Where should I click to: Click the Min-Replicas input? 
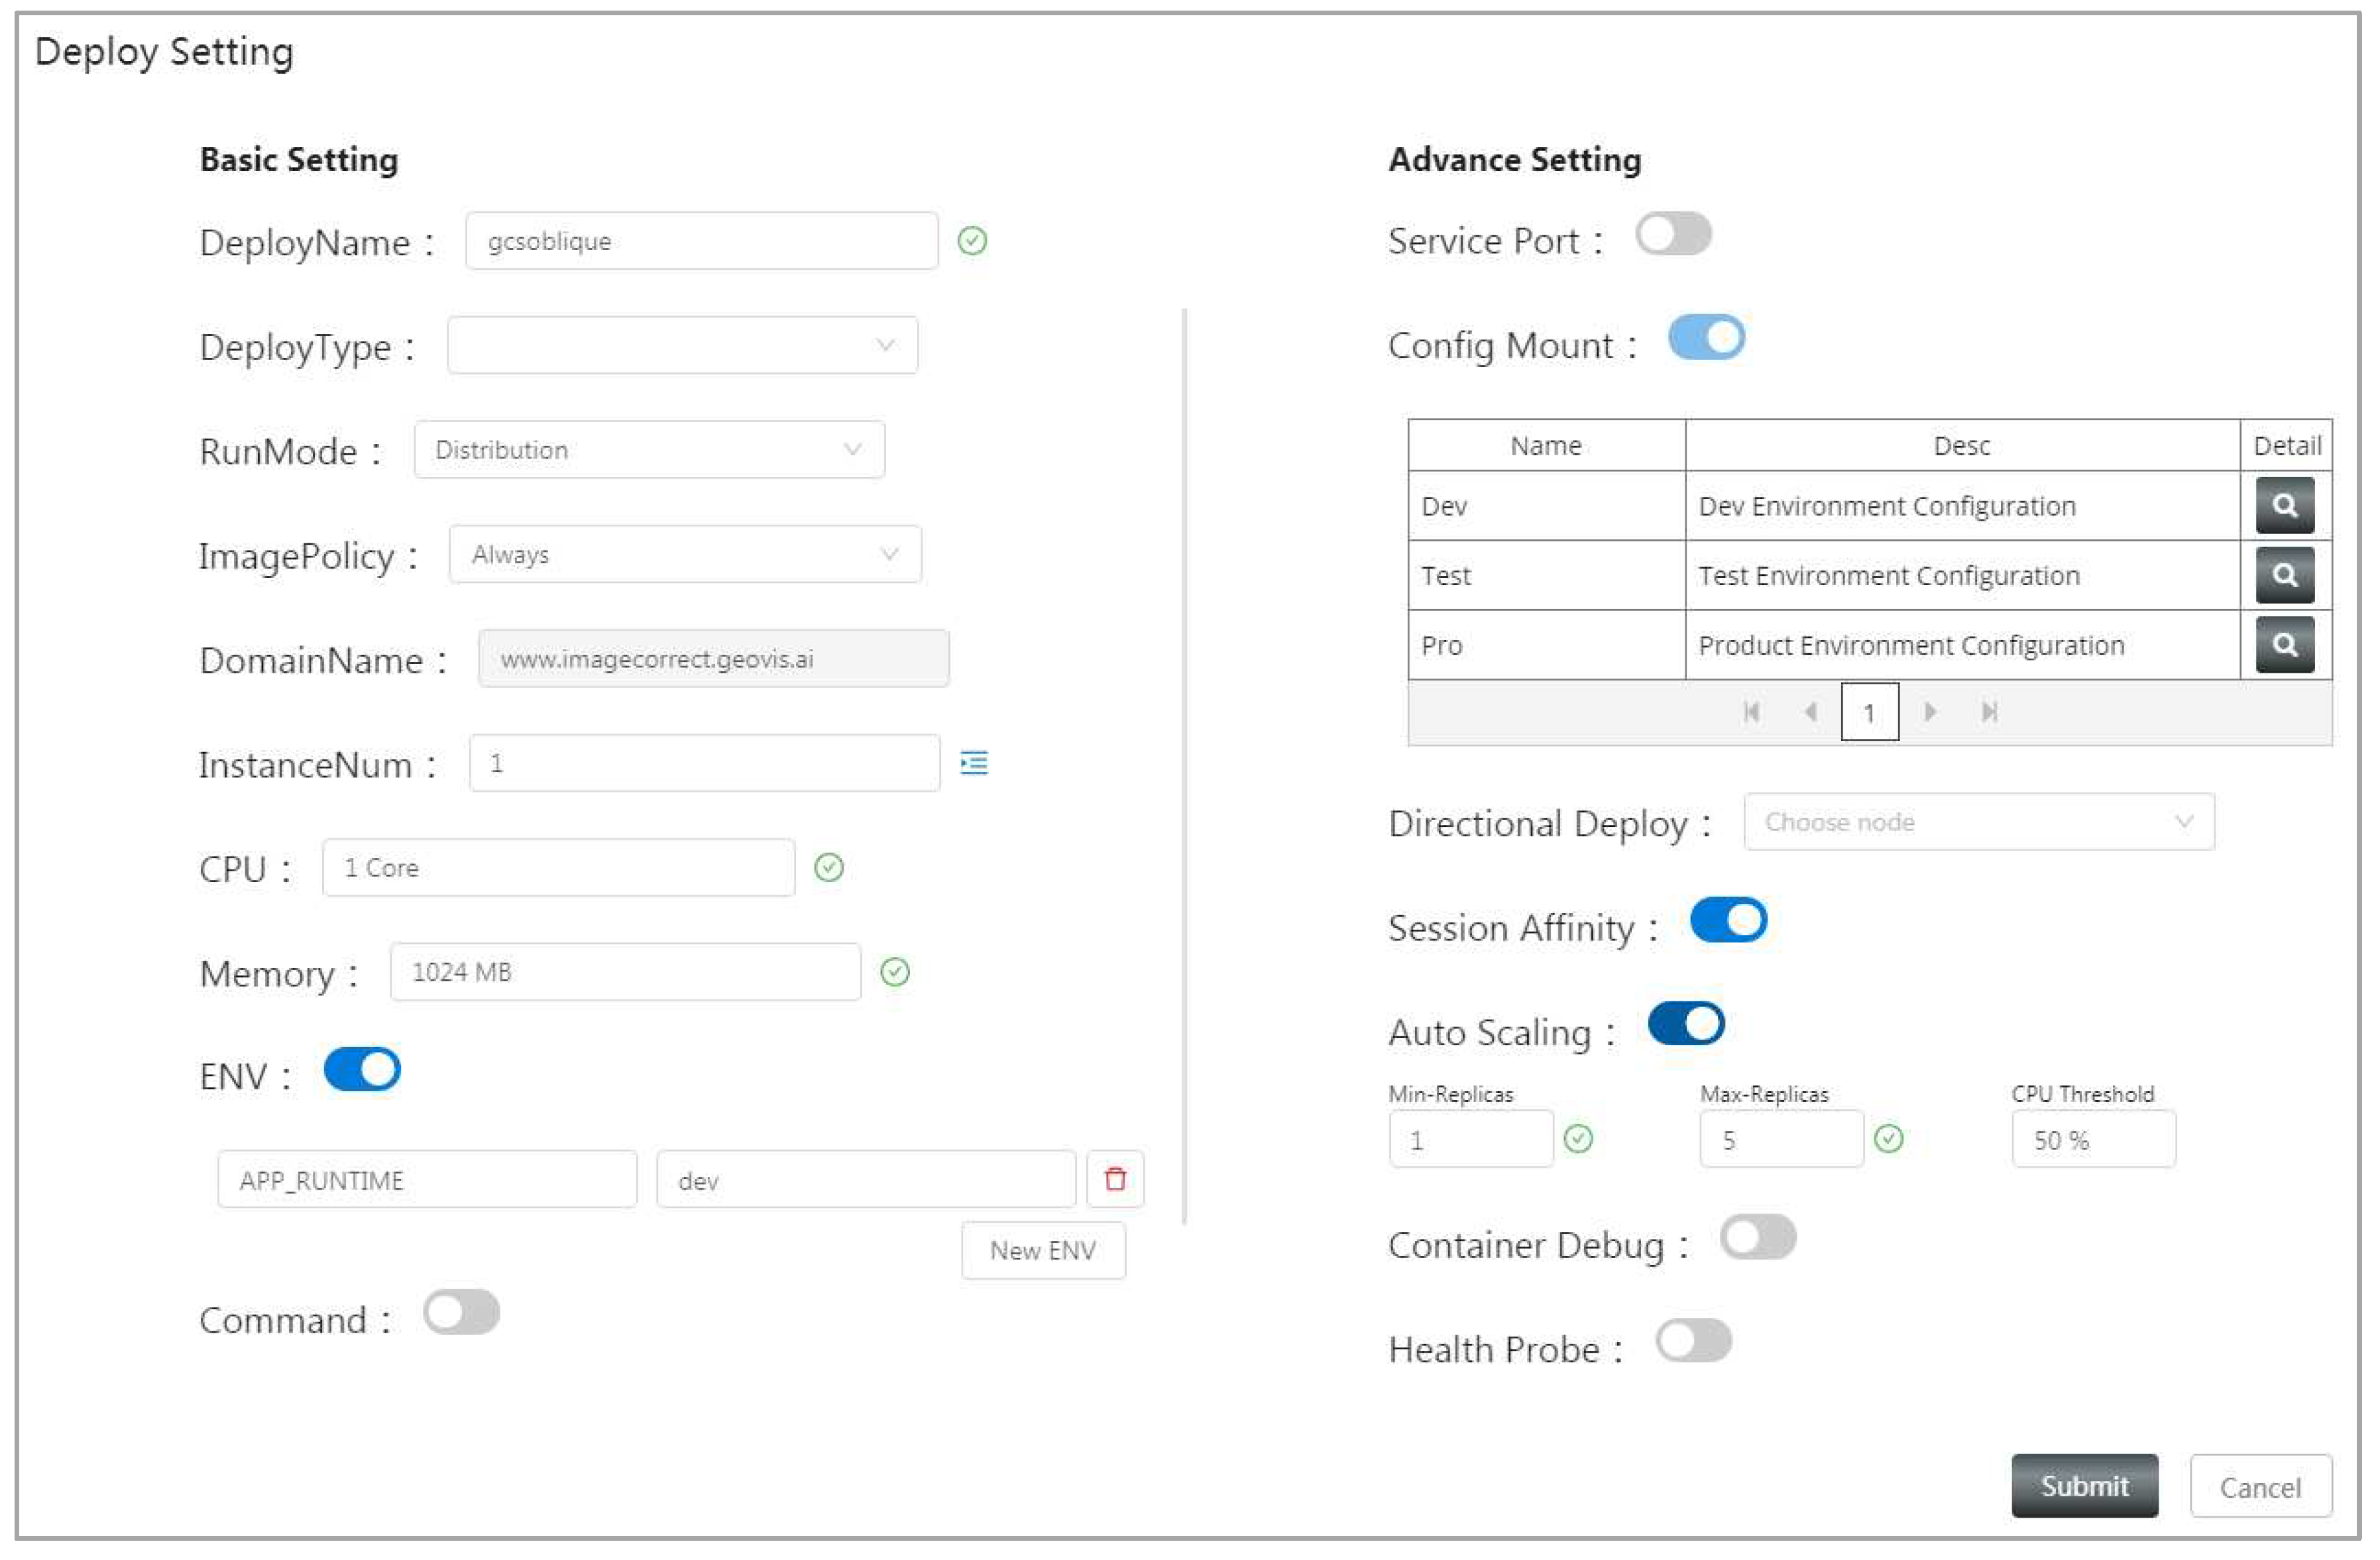click(1471, 1140)
